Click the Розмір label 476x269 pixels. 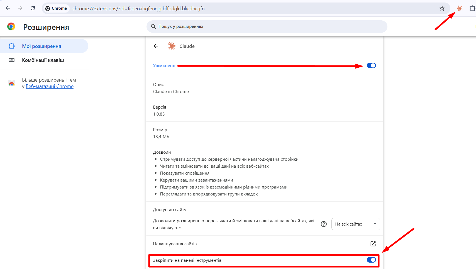coord(160,130)
